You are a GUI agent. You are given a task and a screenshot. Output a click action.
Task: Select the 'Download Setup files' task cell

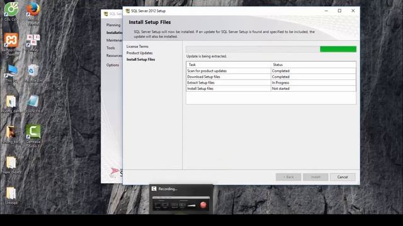click(229, 77)
